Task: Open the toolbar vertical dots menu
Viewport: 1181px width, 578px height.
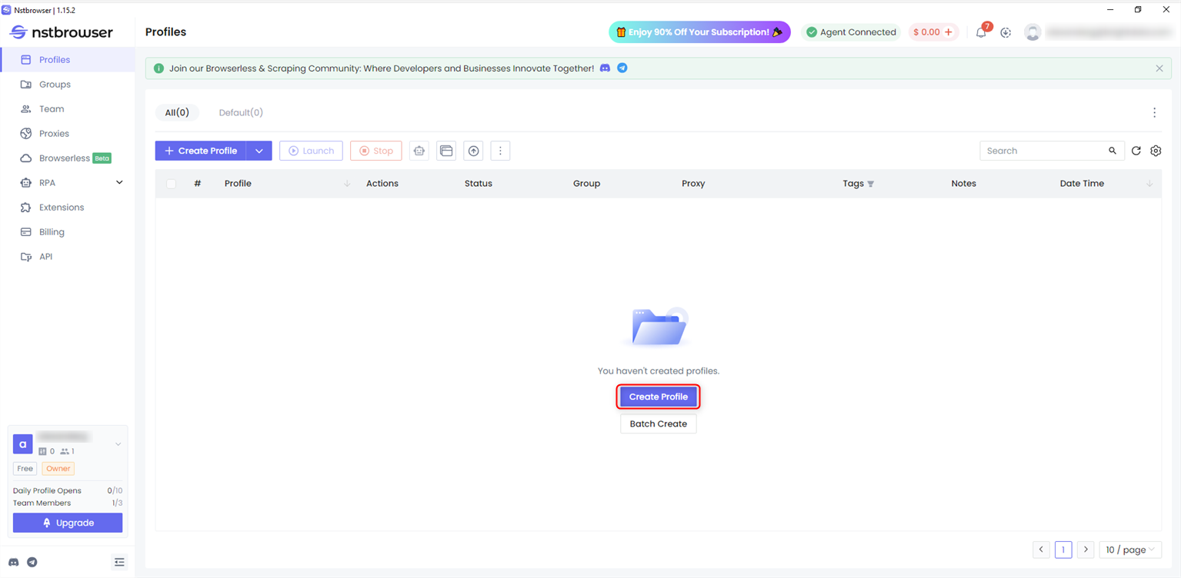Action: pyautogui.click(x=500, y=151)
